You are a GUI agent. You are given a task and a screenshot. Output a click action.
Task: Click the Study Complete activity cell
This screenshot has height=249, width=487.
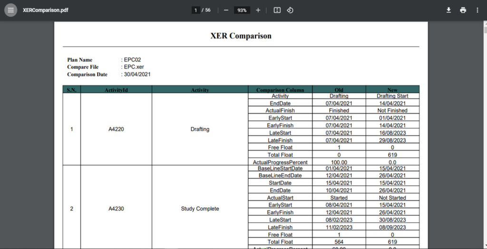tap(200, 209)
